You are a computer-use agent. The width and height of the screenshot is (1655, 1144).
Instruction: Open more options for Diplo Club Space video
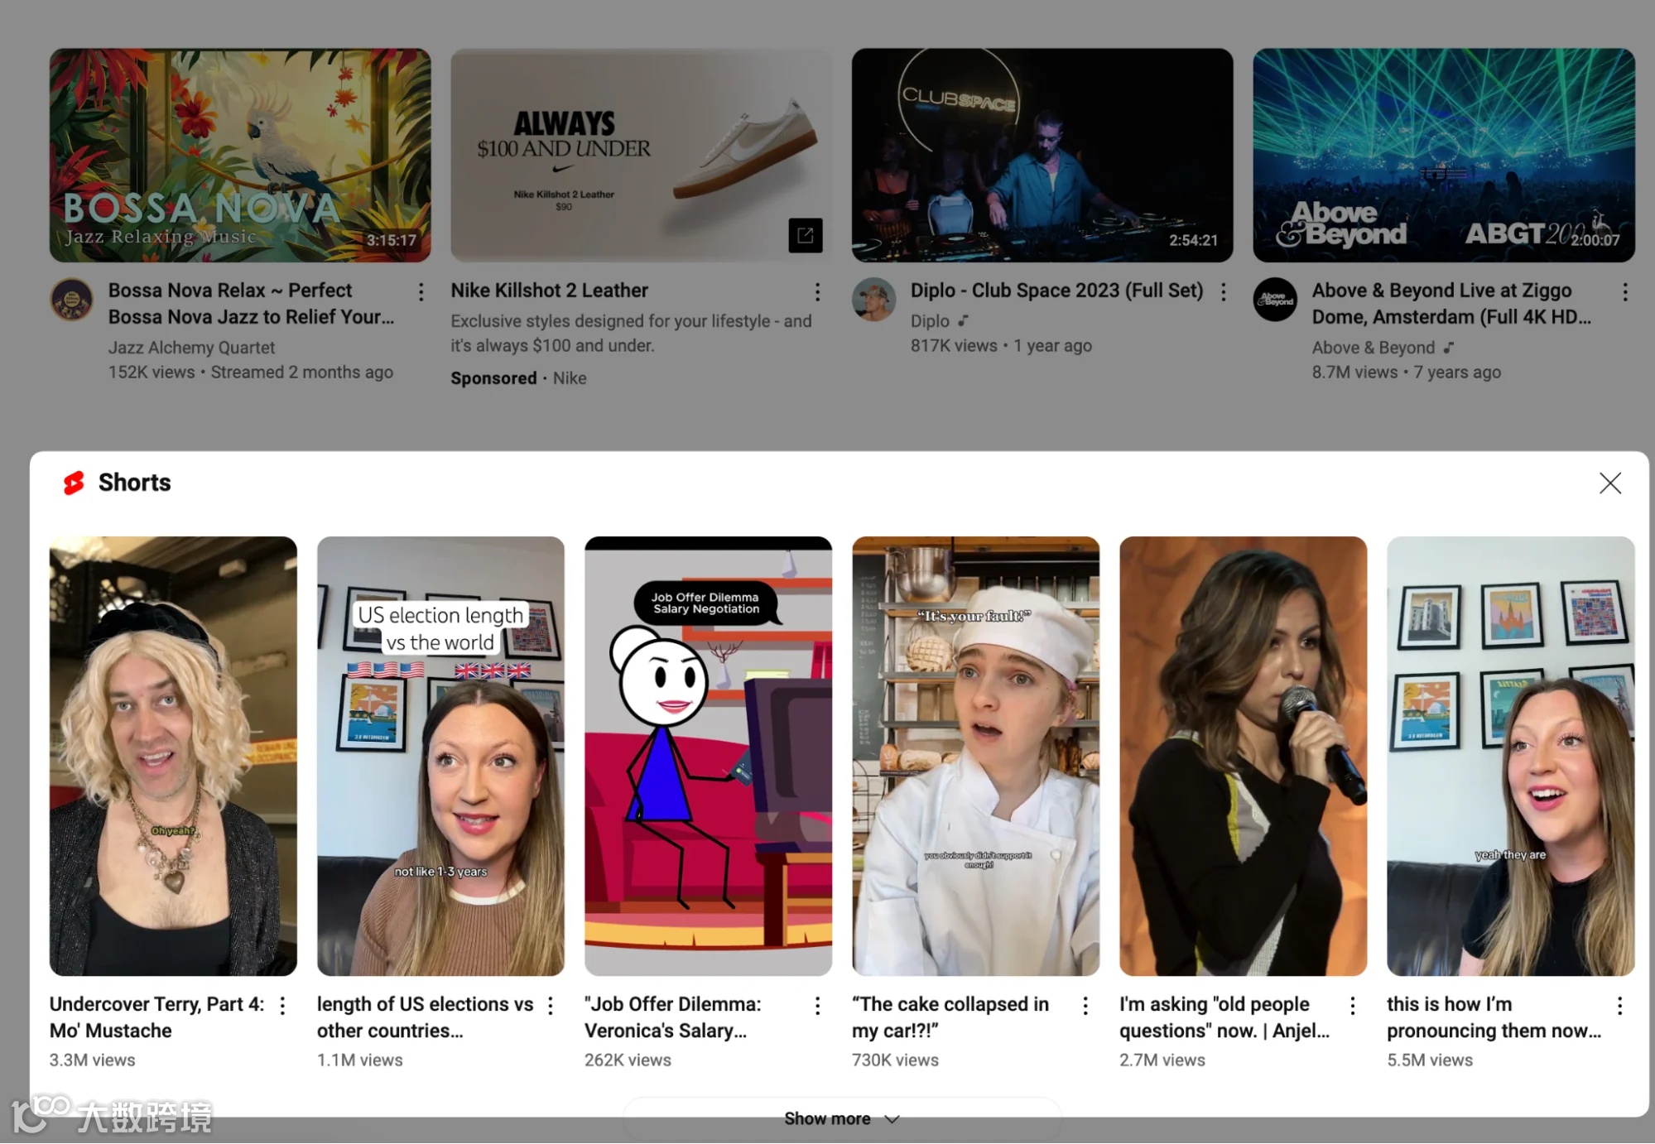point(1223,291)
